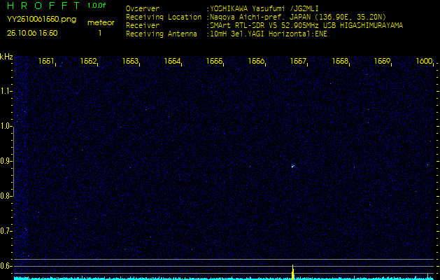Image resolution: width=440 pixels, height=280 pixels.
Task: Click the 0.9 frequency axis label
Action: [5, 161]
